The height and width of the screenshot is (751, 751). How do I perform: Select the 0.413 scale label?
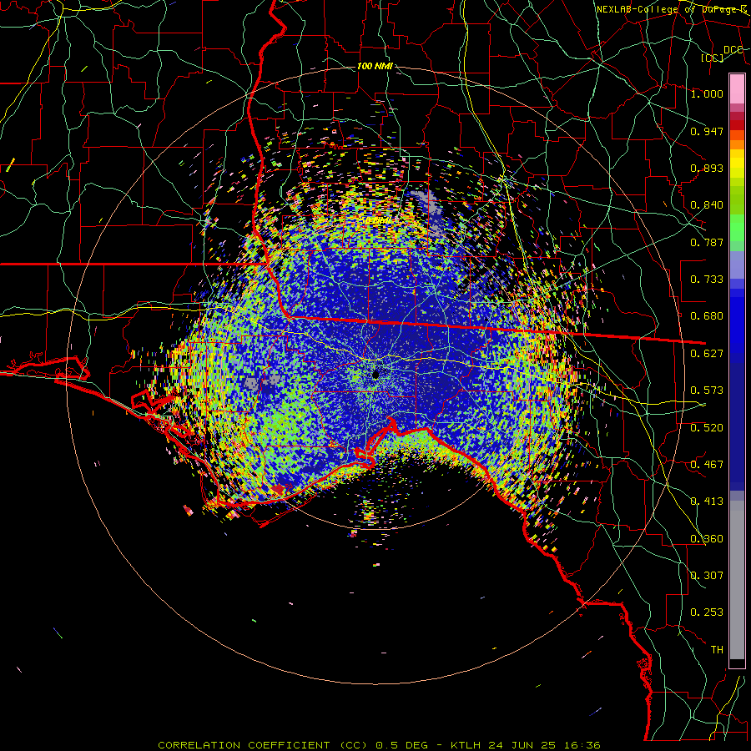point(707,502)
